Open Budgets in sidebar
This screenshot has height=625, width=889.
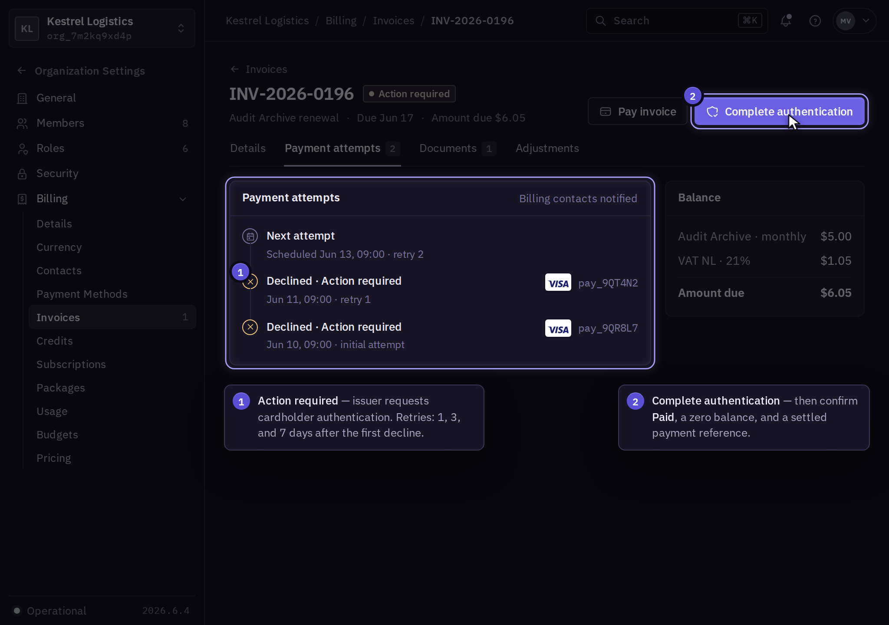click(112, 435)
